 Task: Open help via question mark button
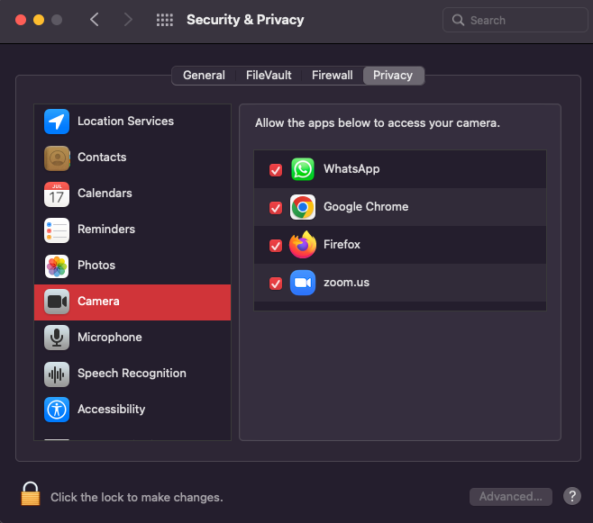pyautogui.click(x=571, y=496)
